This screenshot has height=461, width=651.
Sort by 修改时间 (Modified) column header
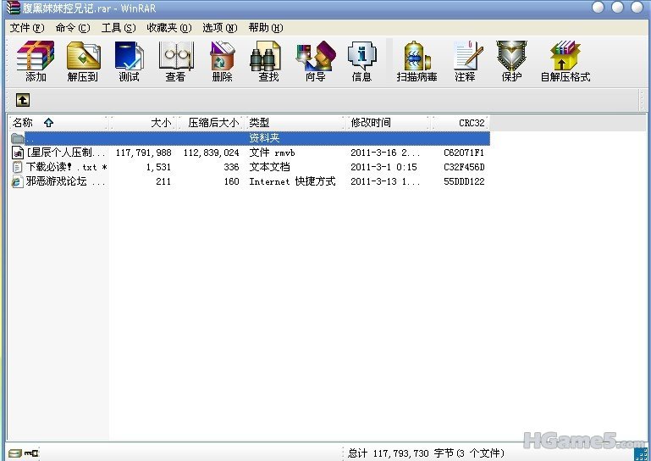tap(371, 123)
